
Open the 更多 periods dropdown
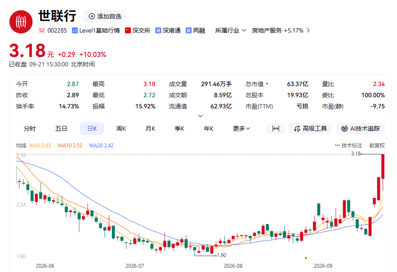point(241,129)
